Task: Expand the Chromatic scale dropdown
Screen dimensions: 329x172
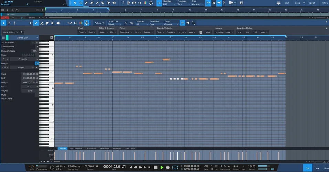Action: pyautogui.click(x=23, y=59)
